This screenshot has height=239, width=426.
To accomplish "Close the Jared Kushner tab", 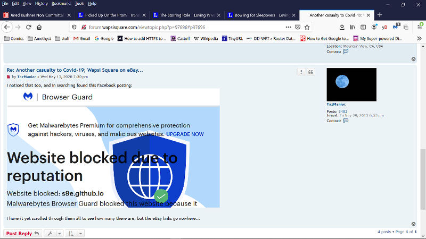I will click(69, 15).
